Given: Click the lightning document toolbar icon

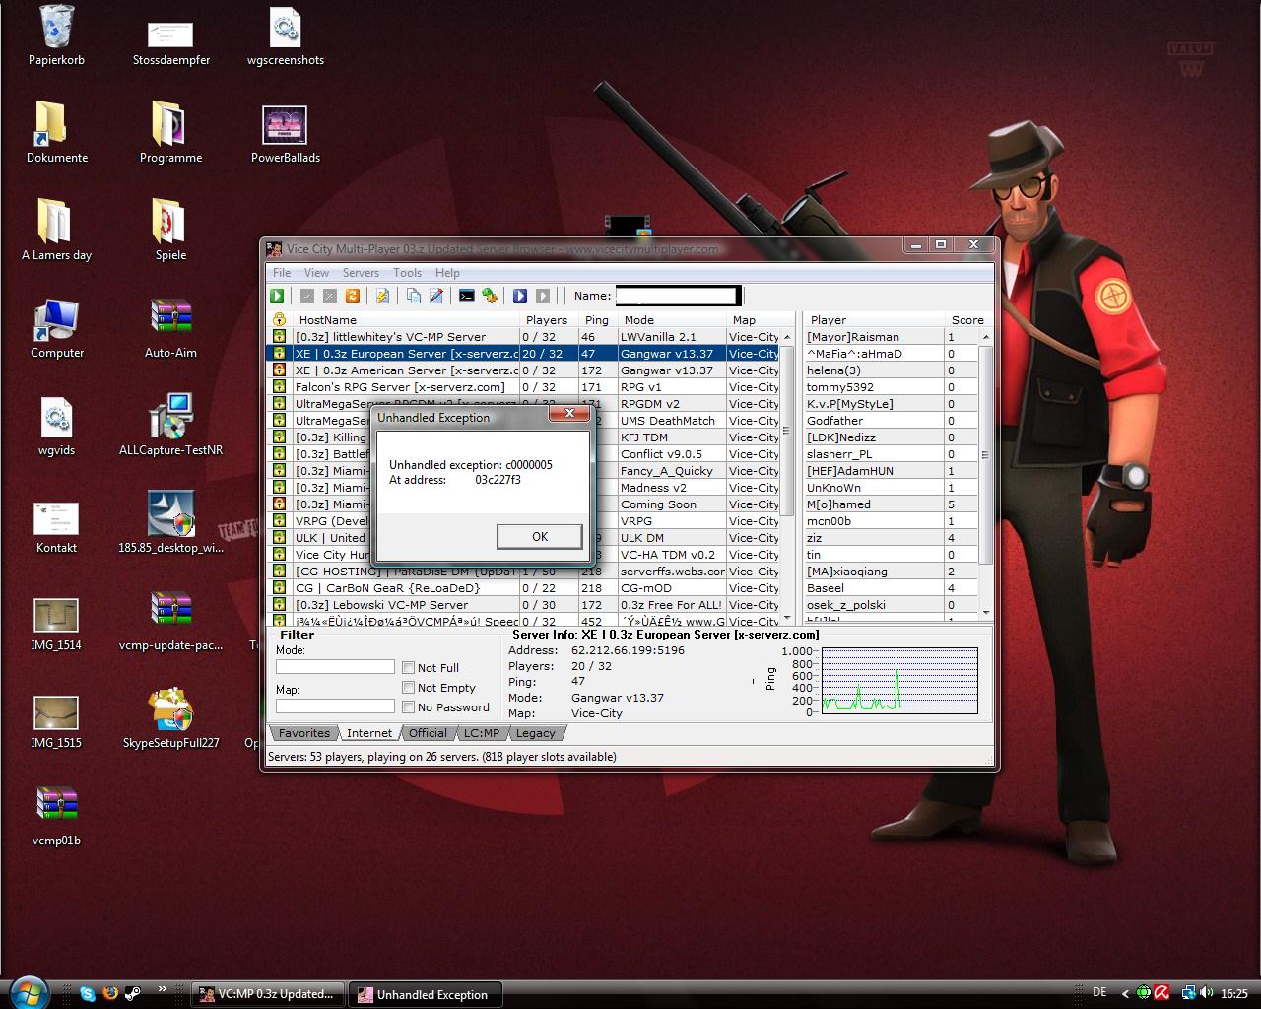Looking at the screenshot, I should pos(382,296).
